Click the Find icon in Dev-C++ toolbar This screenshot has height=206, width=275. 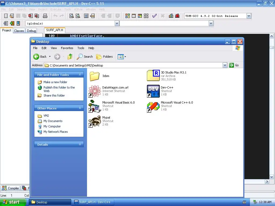coord(71,16)
